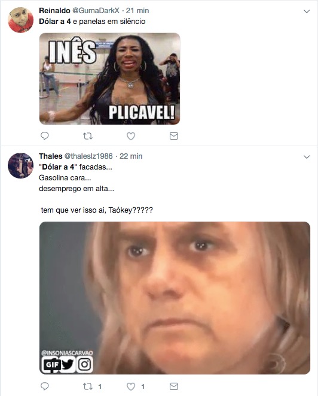318x396 pixels.
Task: Share Thales's tweet via envelope icon
Action: point(174,386)
